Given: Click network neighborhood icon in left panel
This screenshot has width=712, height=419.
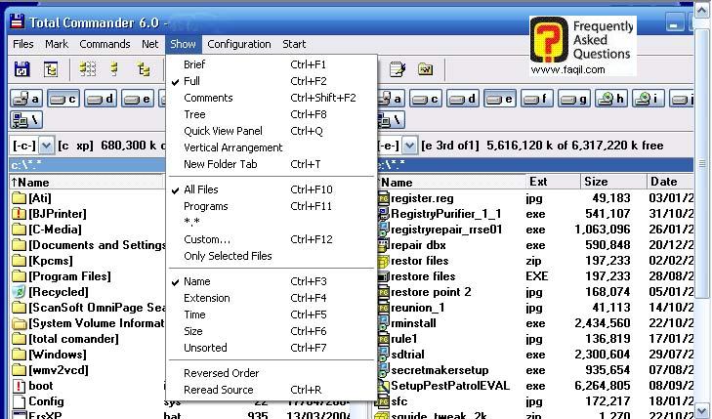Looking at the screenshot, I should (x=25, y=119).
